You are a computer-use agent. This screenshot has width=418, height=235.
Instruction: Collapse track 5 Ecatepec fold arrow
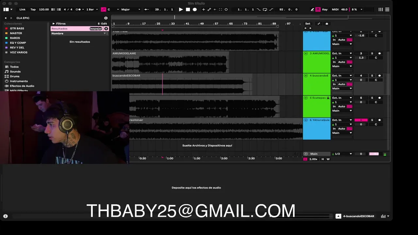(306, 98)
